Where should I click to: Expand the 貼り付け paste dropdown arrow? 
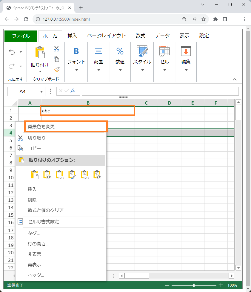point(40,71)
